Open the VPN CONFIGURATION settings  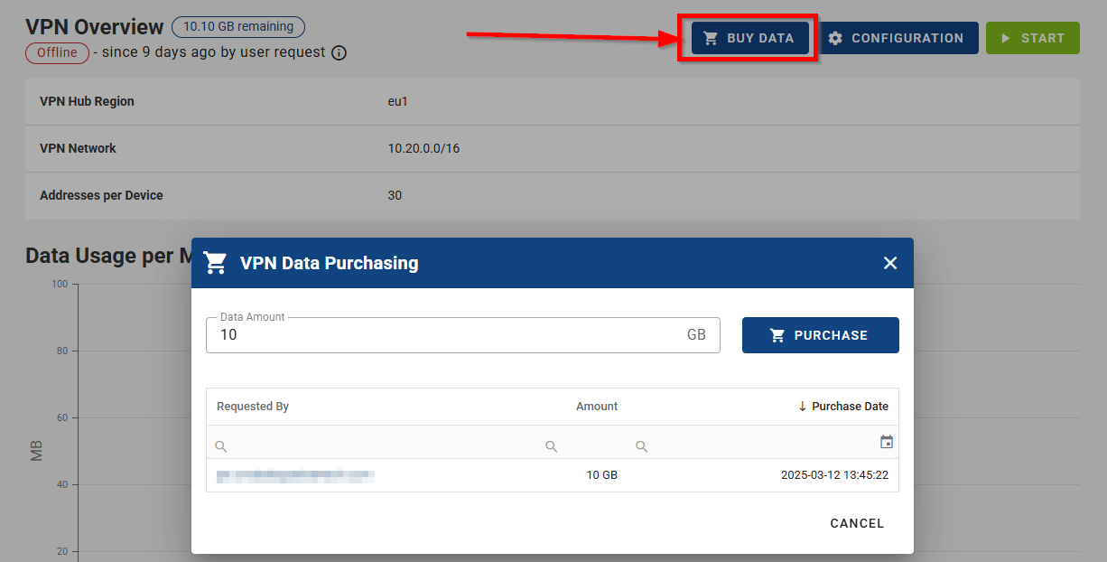click(x=898, y=38)
